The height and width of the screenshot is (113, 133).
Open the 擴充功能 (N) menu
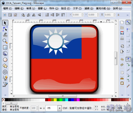point(103,9)
